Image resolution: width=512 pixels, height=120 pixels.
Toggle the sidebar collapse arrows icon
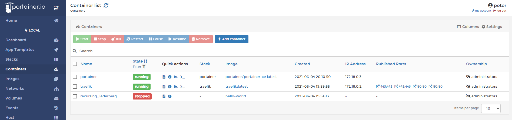56,8
